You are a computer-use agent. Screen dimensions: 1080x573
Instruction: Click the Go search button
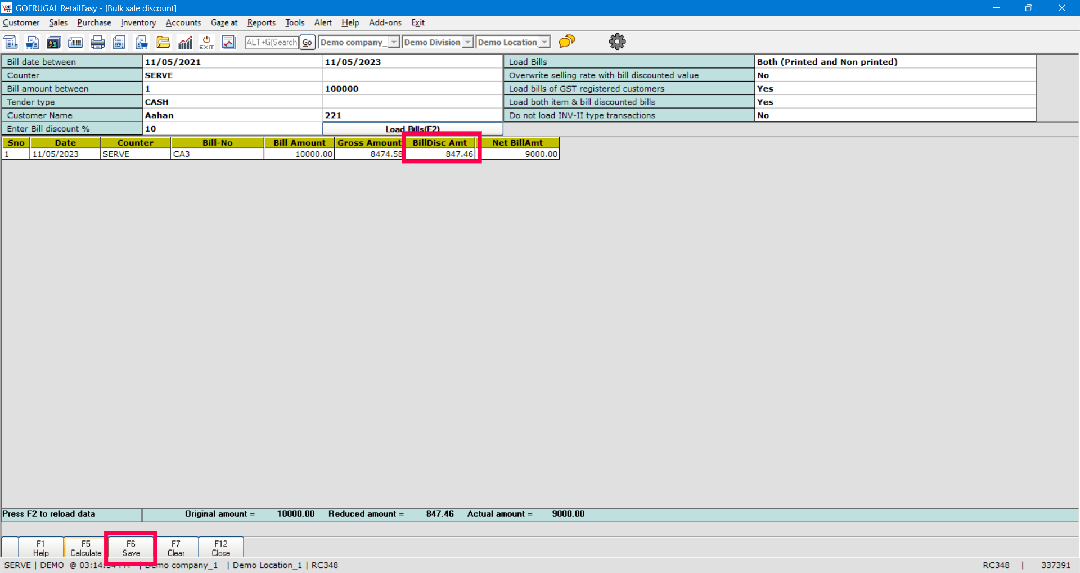307,42
